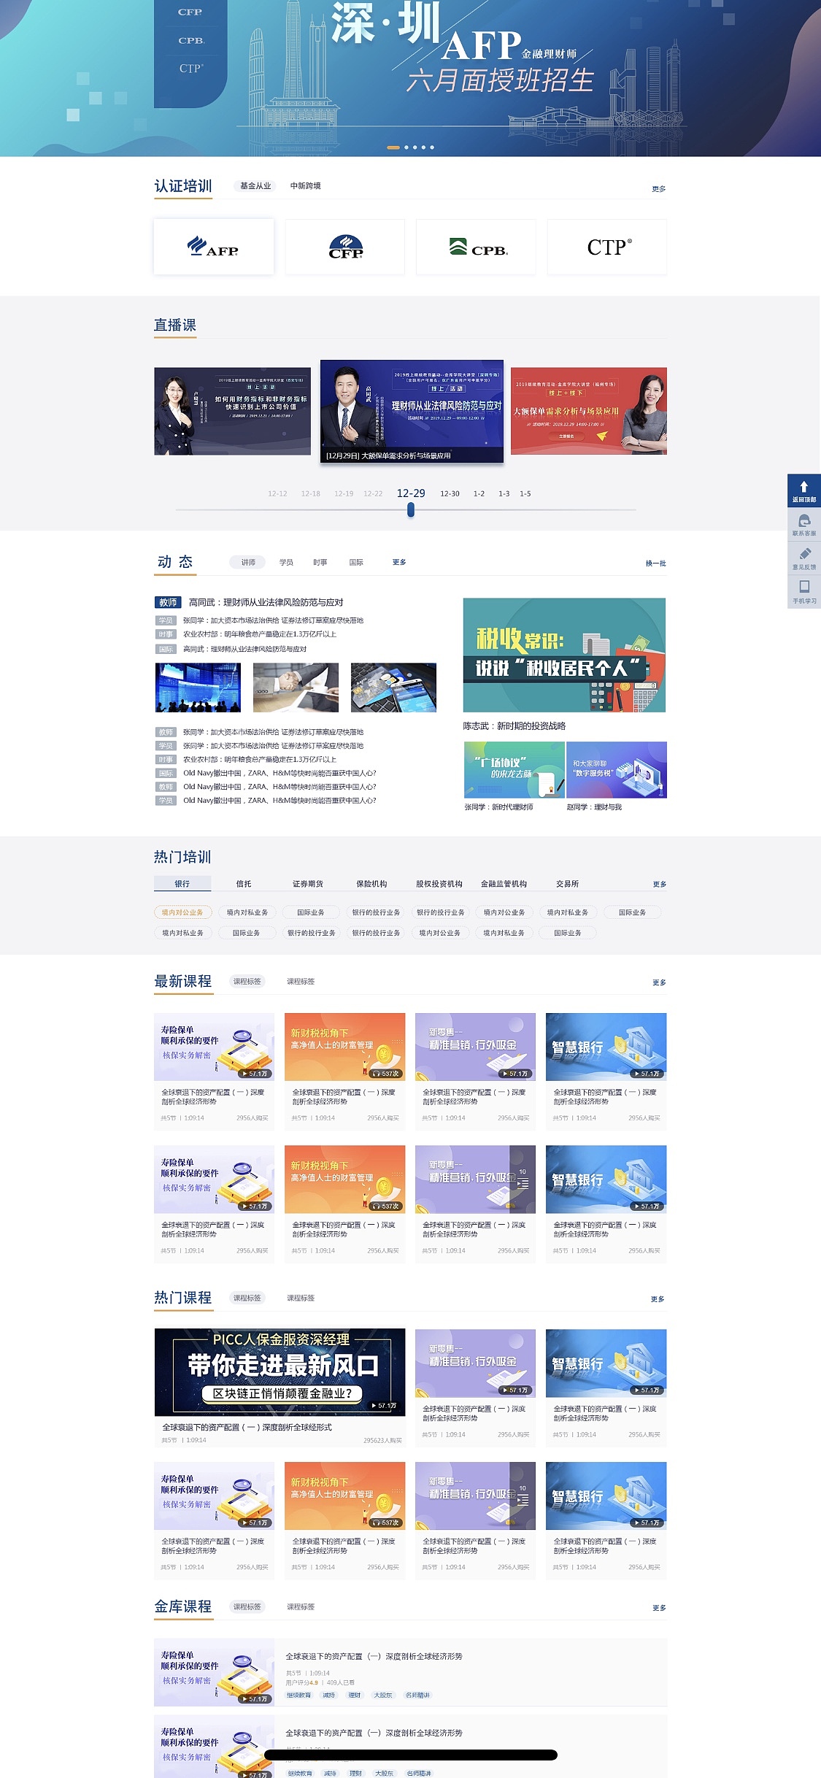Open first 新财税视角下 course card in 最新课程
This screenshot has width=821, height=1778.
click(344, 1071)
